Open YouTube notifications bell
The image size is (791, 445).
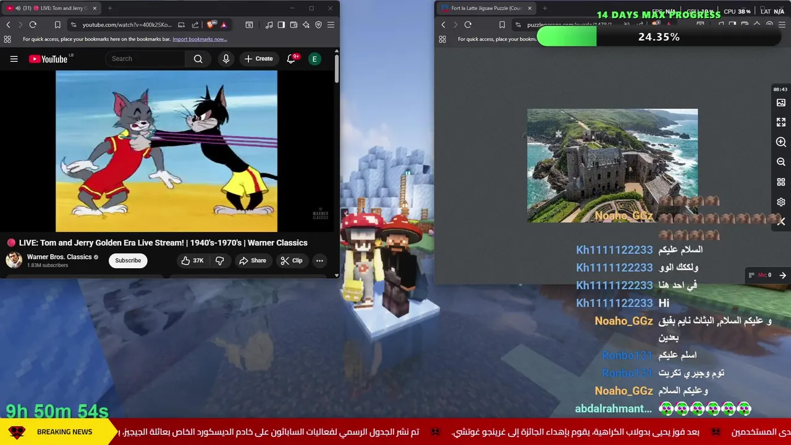coord(291,59)
